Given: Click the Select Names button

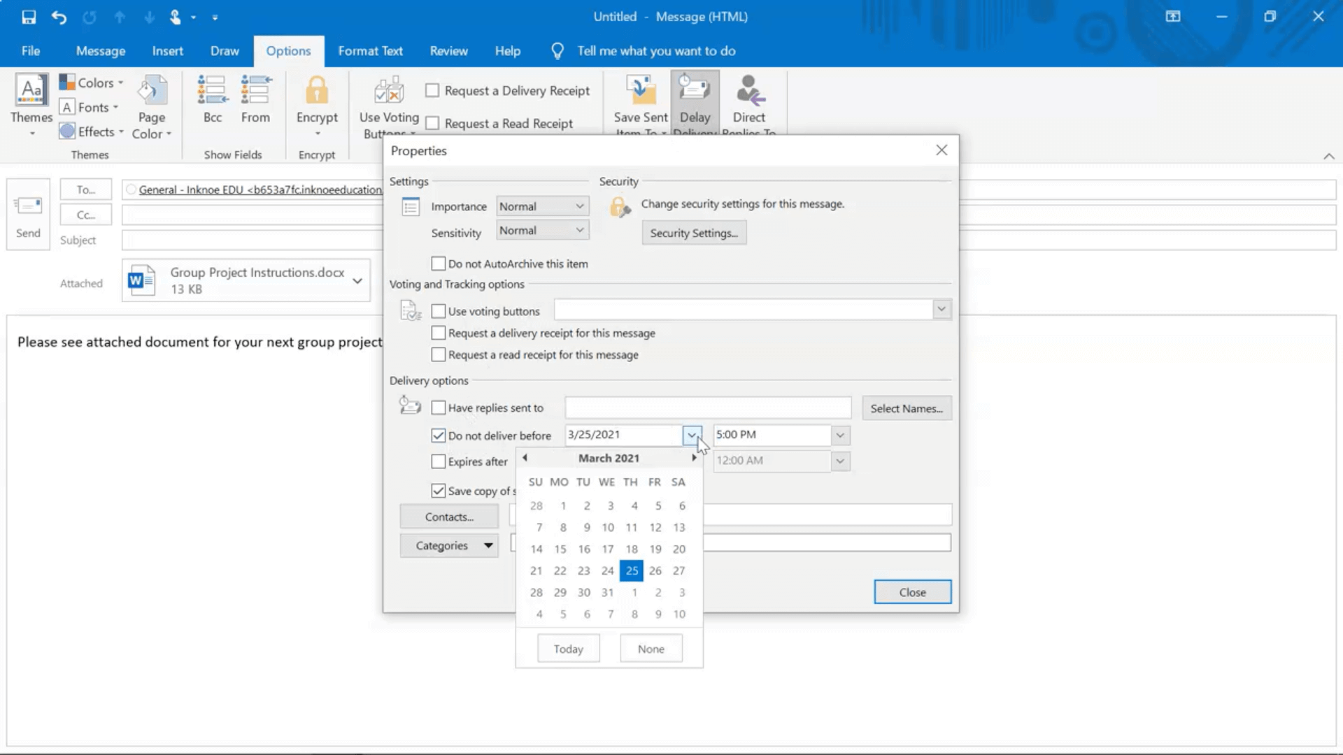Looking at the screenshot, I should (906, 408).
